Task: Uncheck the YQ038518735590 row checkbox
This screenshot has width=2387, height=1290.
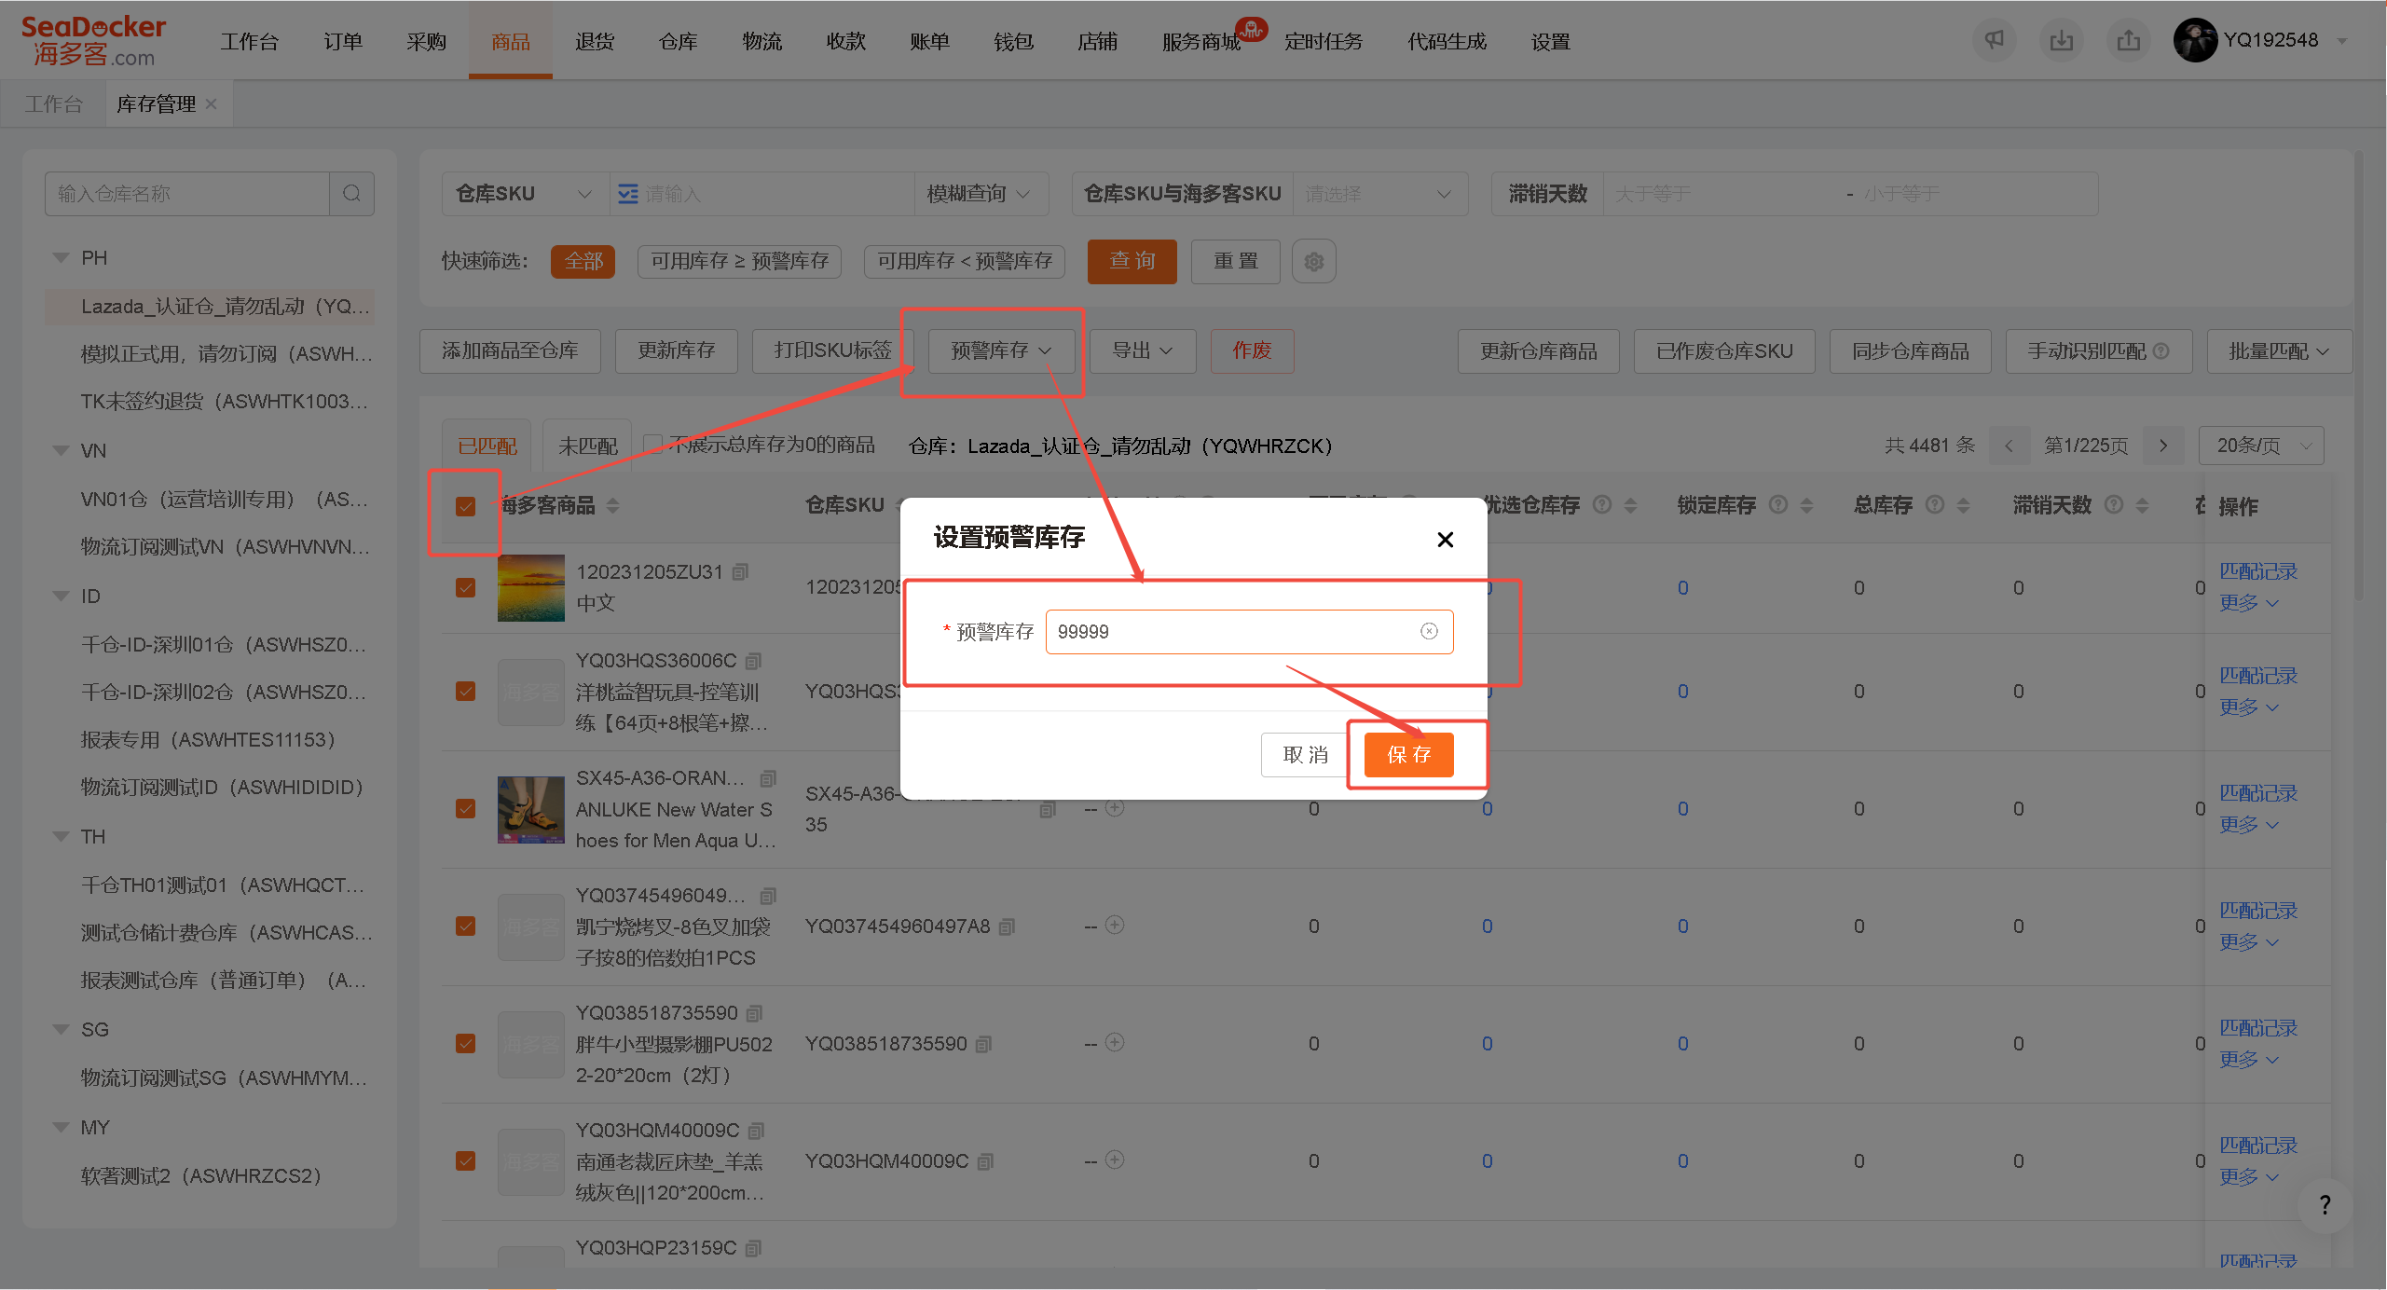Action: (x=465, y=1044)
